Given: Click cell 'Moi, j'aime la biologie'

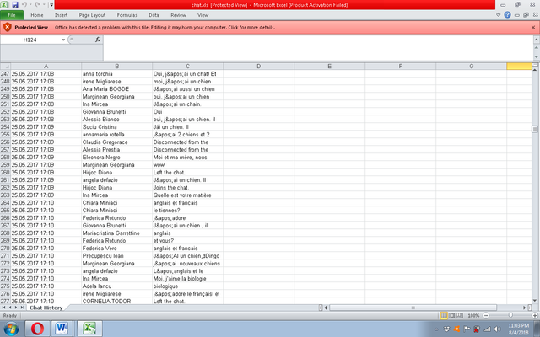Looking at the screenshot, I should click(x=187, y=279).
